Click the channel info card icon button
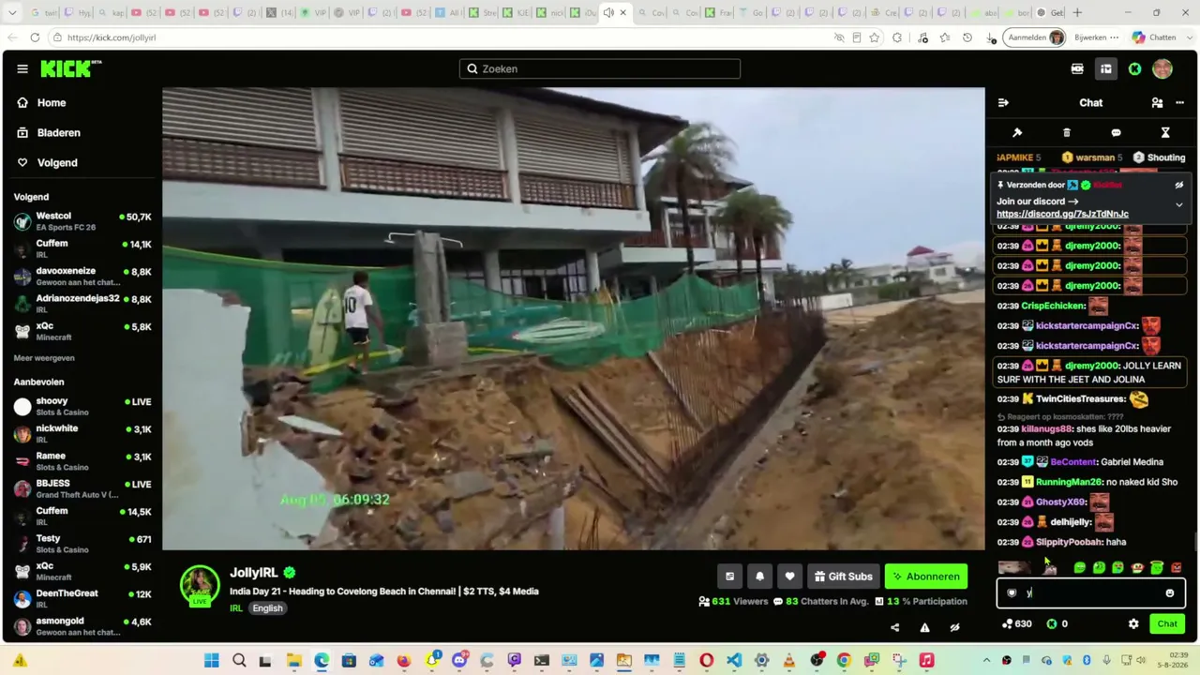Screen dimensions: 1200x675 [x=729, y=577]
